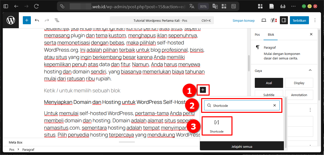This screenshot has height=155, width=324.
Task: Toggle the settings sidebar panel icon
Action: 284,20
